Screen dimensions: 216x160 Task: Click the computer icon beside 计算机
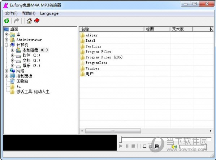click(x=13, y=45)
